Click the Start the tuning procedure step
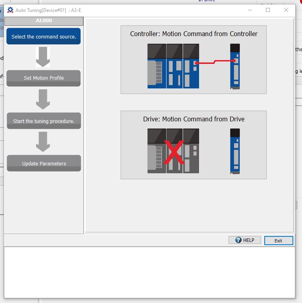Image resolution: width=302 pixels, height=303 pixels. point(44,121)
